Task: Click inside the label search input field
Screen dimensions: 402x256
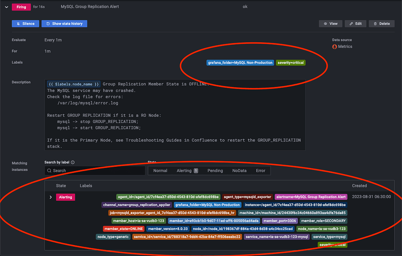Action: pos(94,170)
